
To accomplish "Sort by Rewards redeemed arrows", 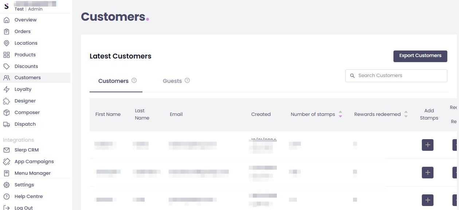I will [406, 114].
